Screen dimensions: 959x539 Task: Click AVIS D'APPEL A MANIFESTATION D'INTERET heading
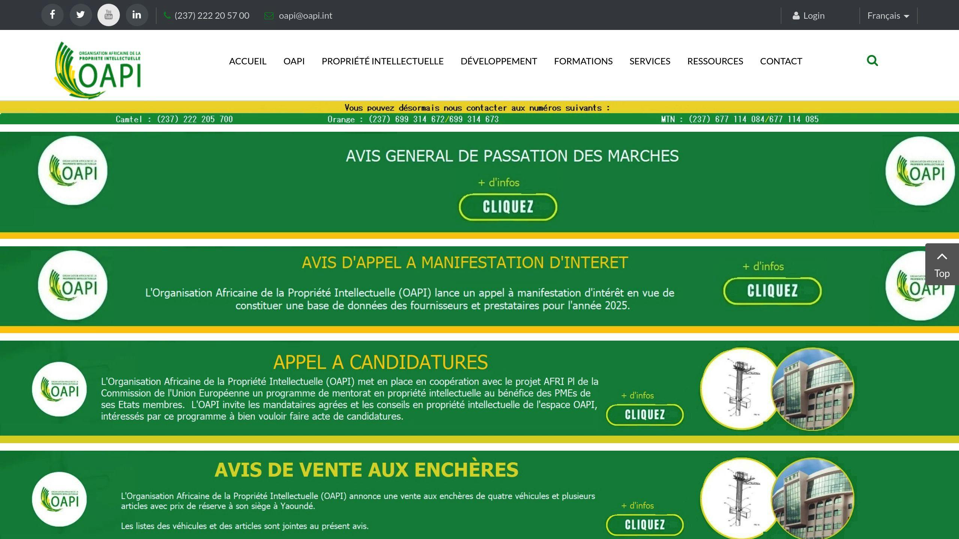point(465,262)
